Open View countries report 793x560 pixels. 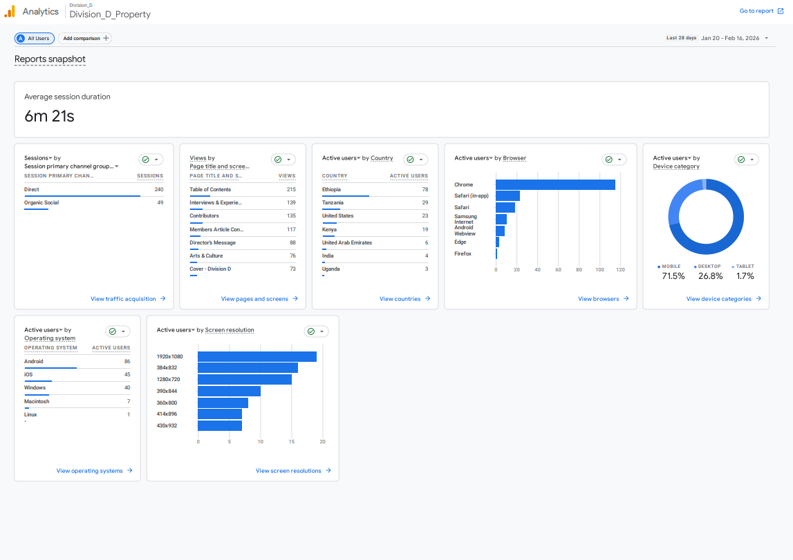coord(405,298)
